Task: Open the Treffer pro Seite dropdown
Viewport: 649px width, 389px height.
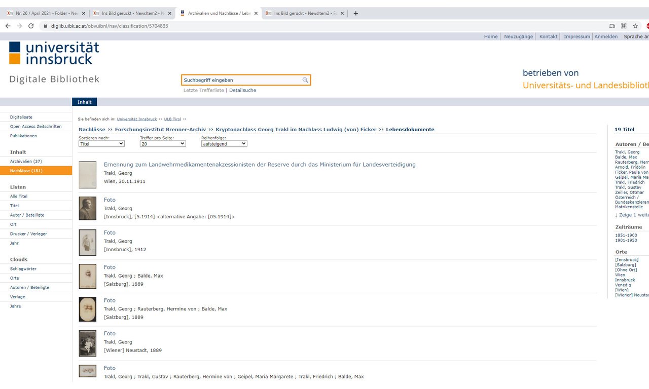Action: tap(163, 144)
